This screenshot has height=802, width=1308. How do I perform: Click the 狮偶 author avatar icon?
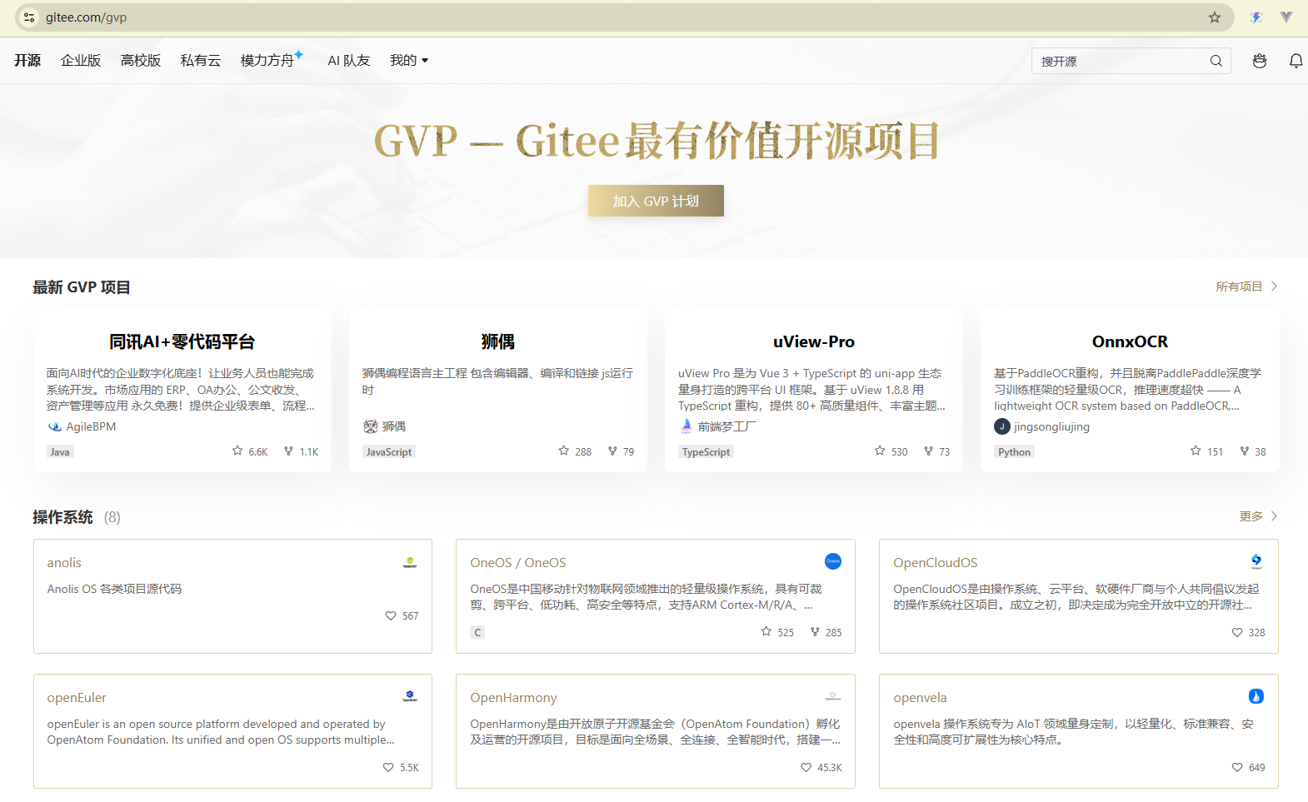click(371, 426)
